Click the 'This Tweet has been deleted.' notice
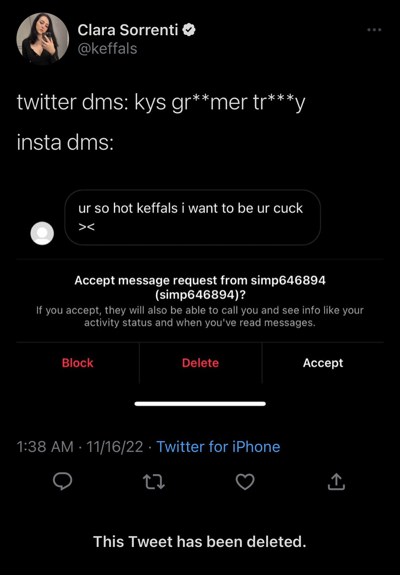This screenshot has height=575, width=400. point(200,542)
